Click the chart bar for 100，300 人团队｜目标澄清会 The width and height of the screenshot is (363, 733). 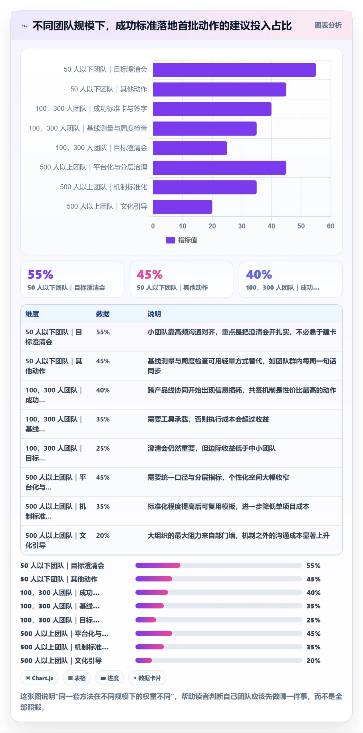tap(190, 148)
